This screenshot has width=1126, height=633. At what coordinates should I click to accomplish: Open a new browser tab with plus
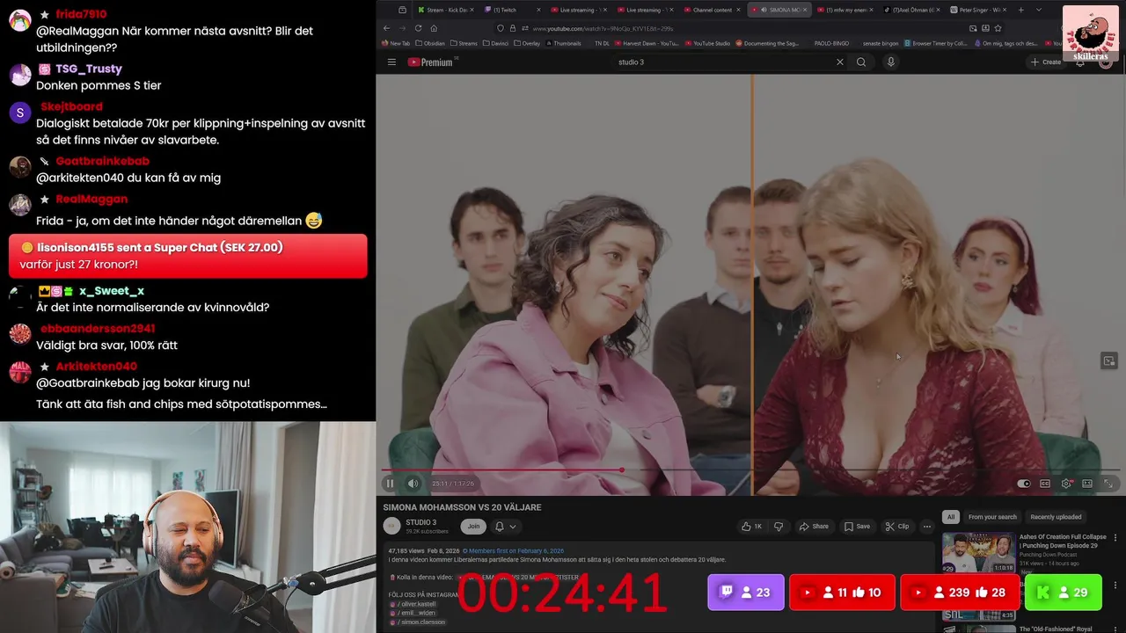[1020, 10]
